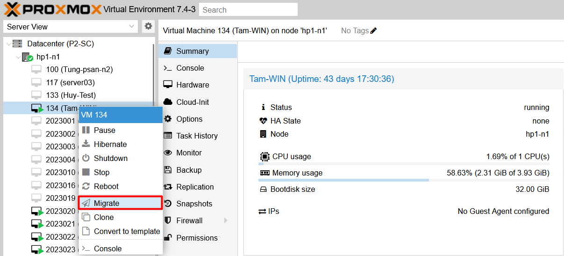The width and height of the screenshot is (564, 256).
Task: Click the Memory usage progress bar
Action: [404, 180]
